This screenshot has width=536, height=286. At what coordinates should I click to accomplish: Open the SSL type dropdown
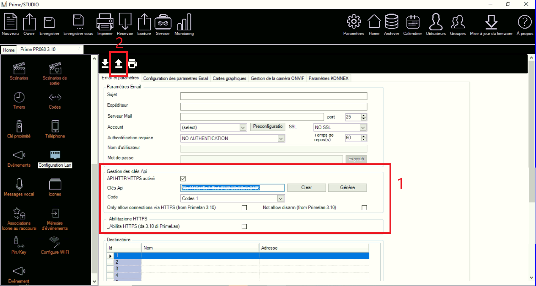click(362, 127)
